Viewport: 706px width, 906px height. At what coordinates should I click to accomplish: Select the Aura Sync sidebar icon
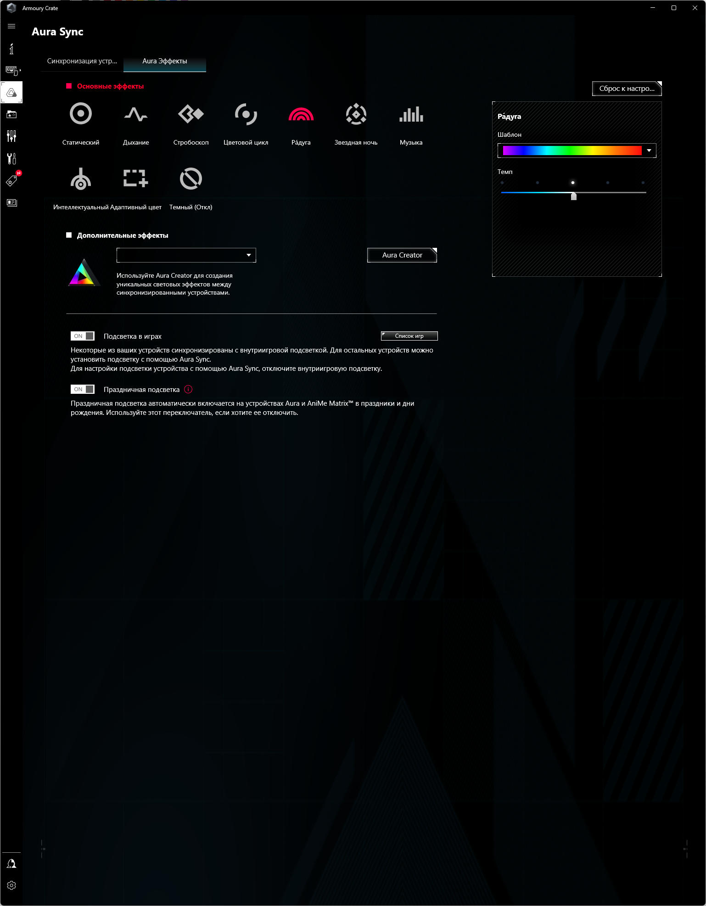[x=11, y=93]
